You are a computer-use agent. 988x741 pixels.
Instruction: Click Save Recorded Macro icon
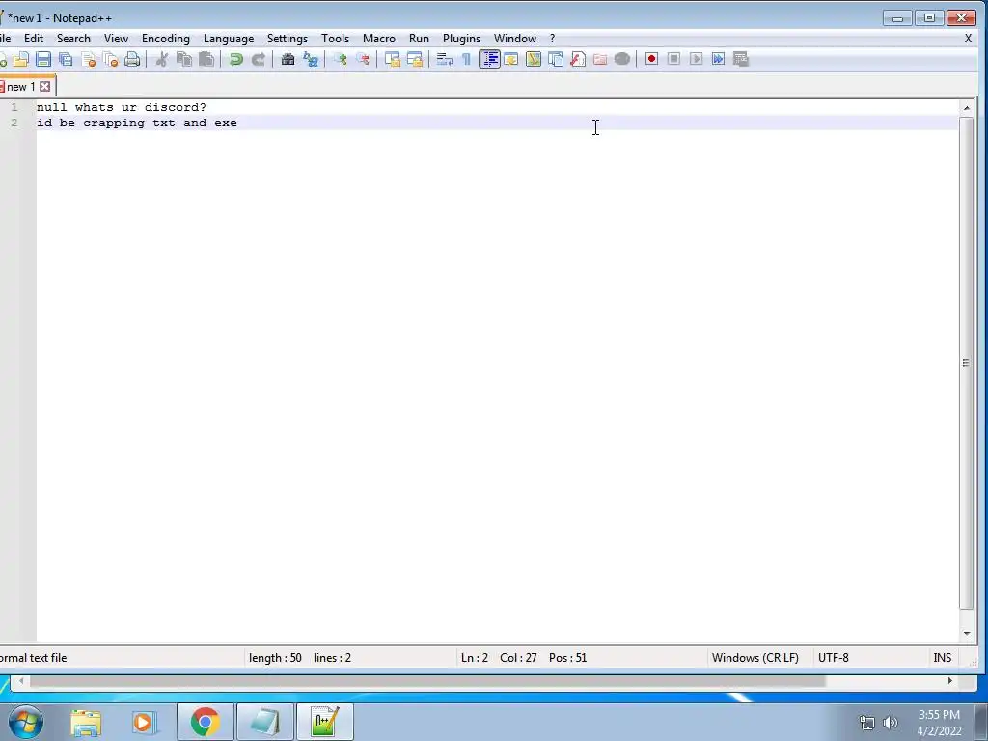pos(741,59)
